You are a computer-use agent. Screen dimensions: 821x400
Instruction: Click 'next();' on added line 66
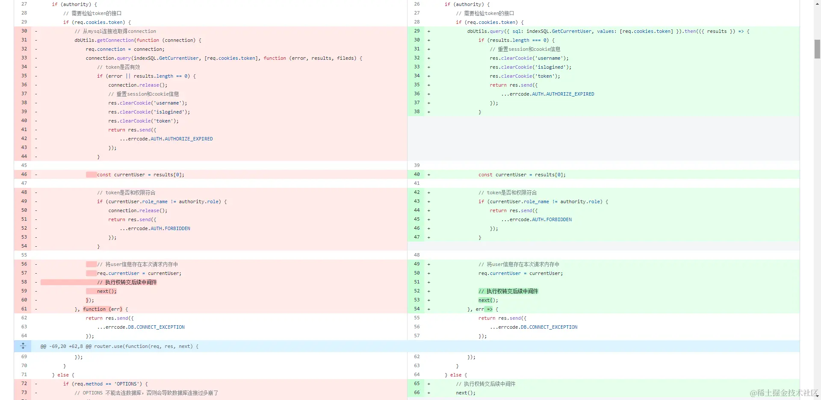(466, 393)
